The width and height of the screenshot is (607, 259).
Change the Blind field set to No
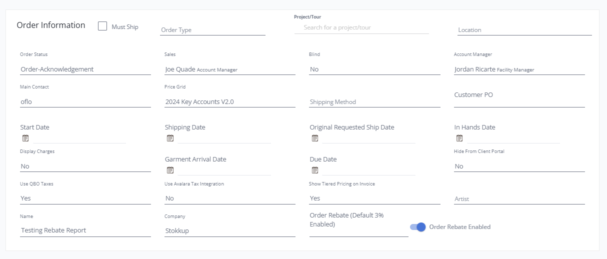tap(374, 69)
